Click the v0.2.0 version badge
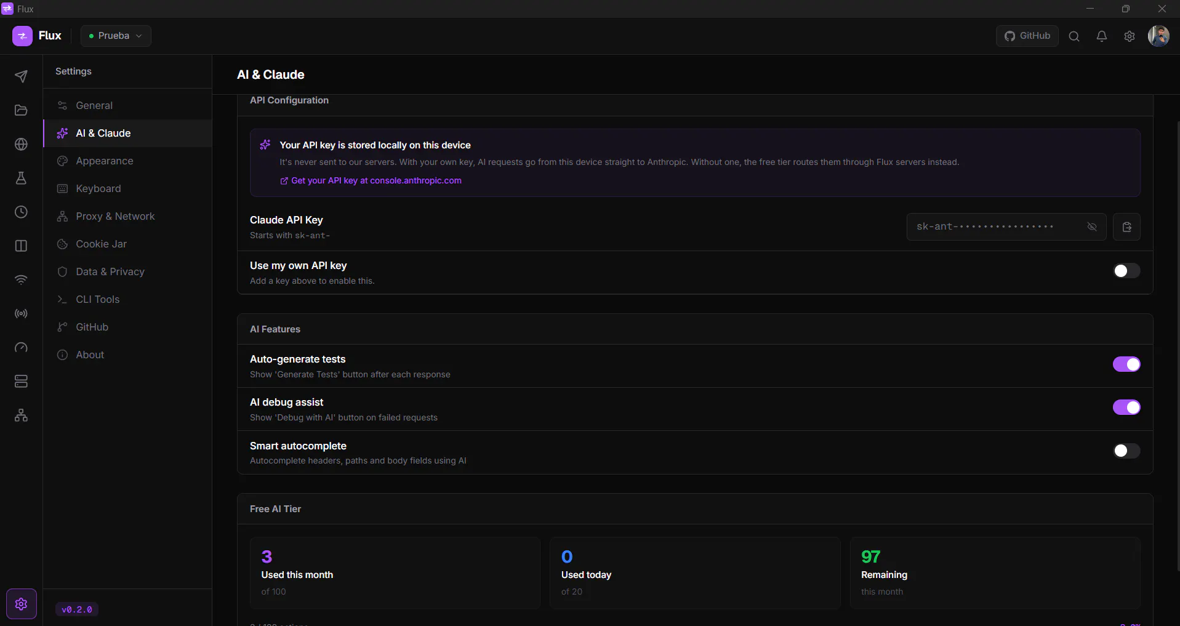The image size is (1180, 626). [77, 609]
